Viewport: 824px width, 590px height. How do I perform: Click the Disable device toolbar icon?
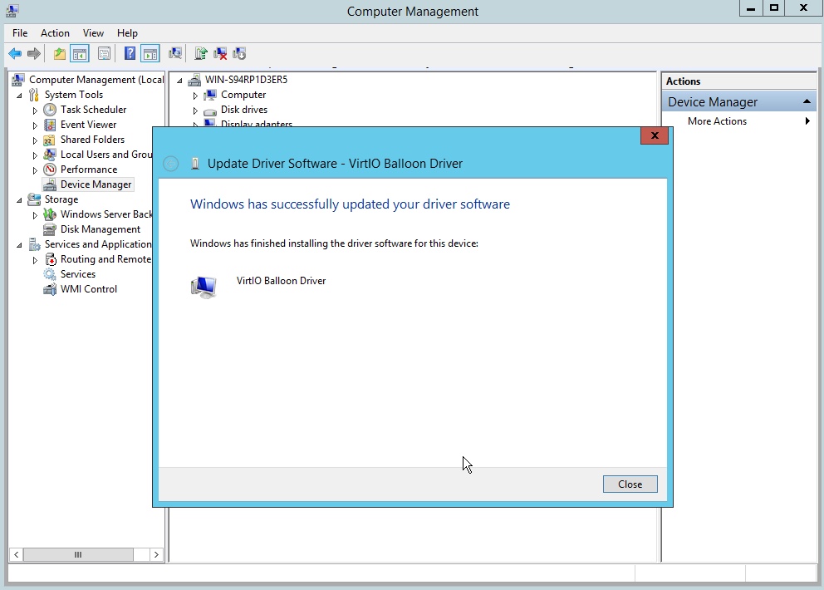point(239,53)
